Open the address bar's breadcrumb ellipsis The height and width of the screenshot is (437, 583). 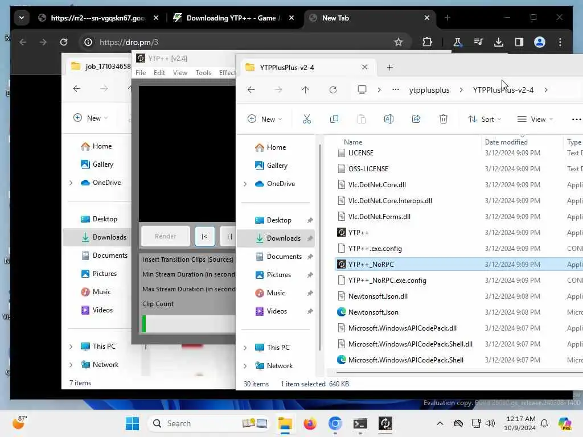coord(396,90)
